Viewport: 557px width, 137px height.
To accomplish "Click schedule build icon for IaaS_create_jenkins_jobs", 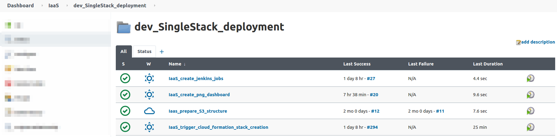I will 530,79.
